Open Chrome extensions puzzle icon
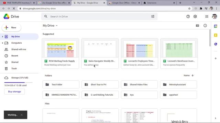This screenshot has height=123, width=220. (201, 9)
